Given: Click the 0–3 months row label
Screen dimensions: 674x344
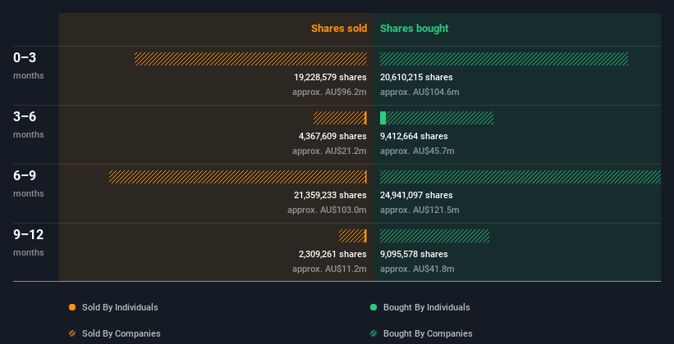Looking at the screenshot, I should click(29, 66).
